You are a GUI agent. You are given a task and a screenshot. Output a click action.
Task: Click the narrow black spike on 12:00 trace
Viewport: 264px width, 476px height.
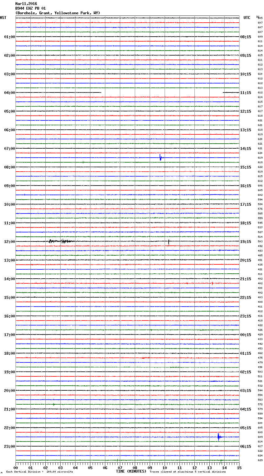[169, 242]
